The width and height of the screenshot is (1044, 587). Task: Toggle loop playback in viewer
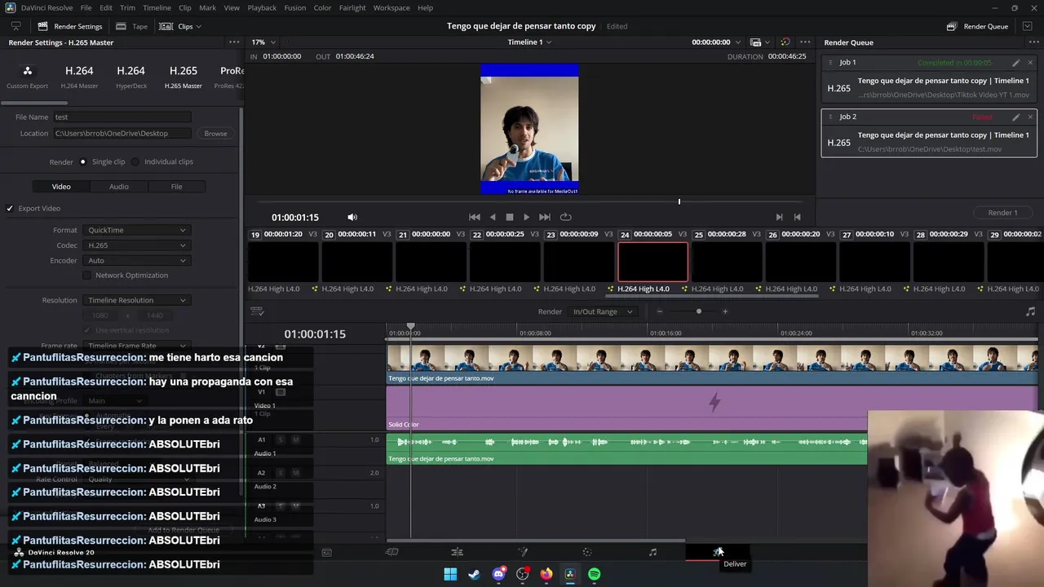pos(565,217)
